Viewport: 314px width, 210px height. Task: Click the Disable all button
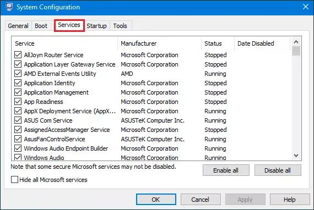(x=278, y=170)
